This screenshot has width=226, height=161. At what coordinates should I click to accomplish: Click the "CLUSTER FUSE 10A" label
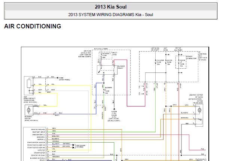point(160,62)
